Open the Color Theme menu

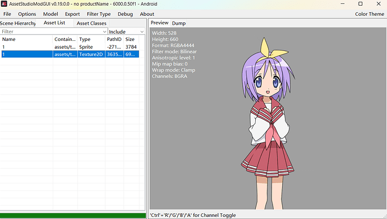(370, 14)
